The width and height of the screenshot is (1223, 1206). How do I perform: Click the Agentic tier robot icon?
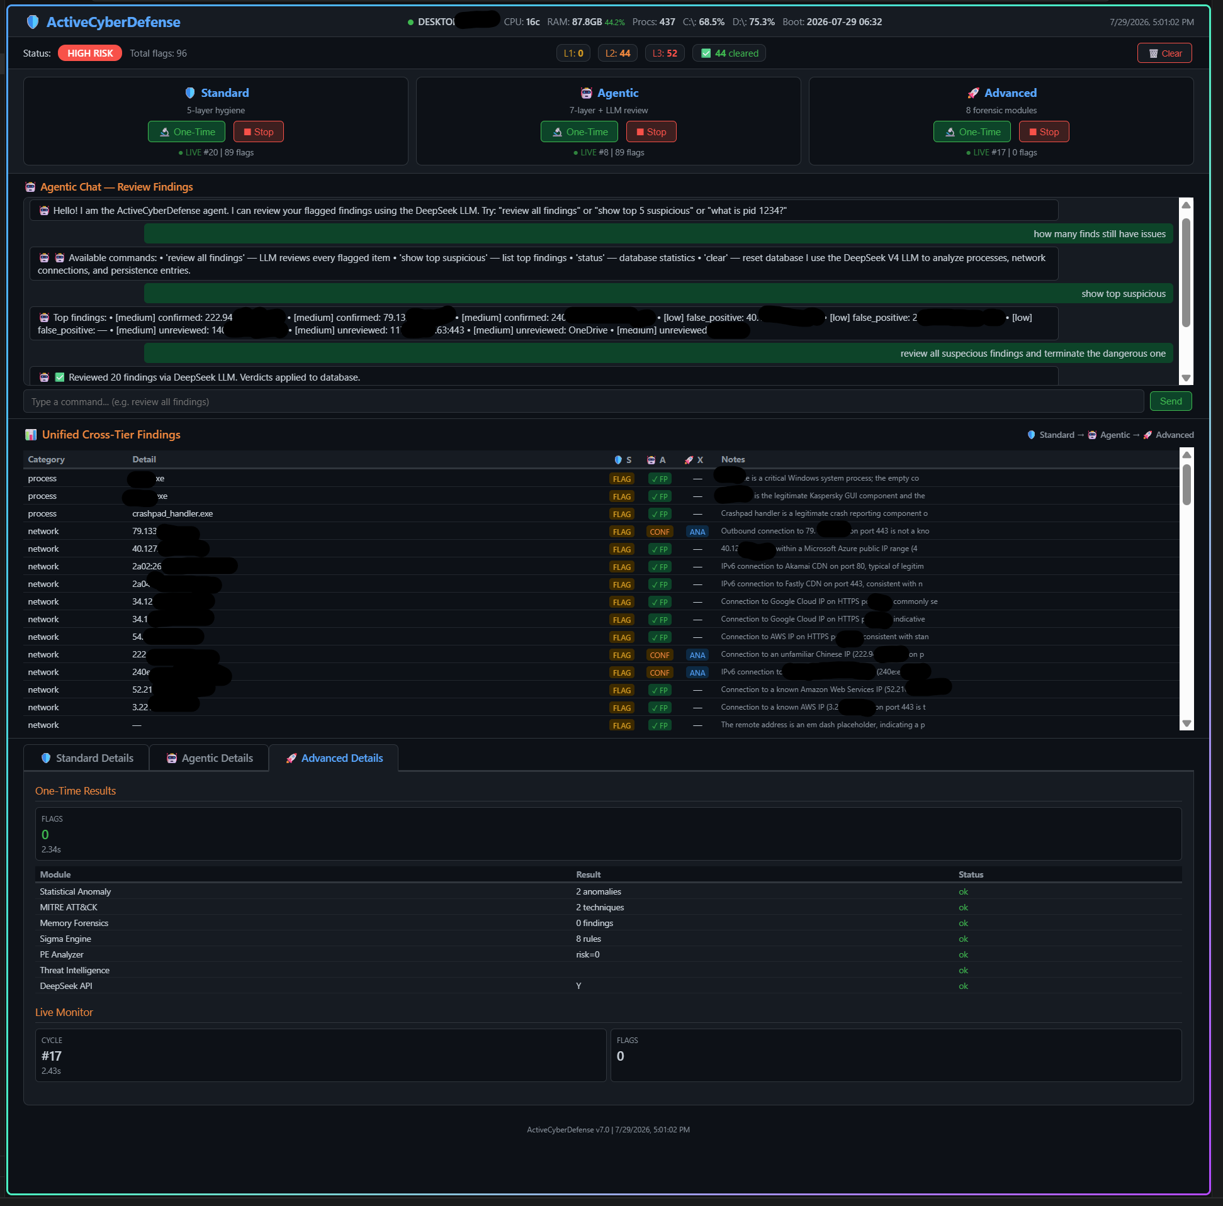pos(586,93)
